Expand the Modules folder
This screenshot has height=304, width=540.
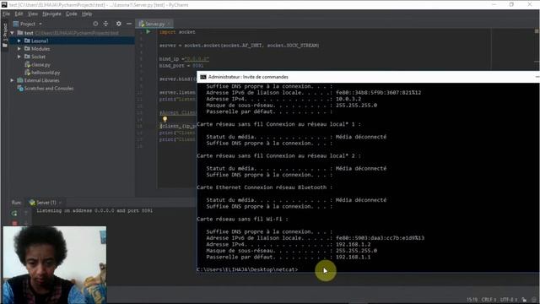(x=19, y=49)
